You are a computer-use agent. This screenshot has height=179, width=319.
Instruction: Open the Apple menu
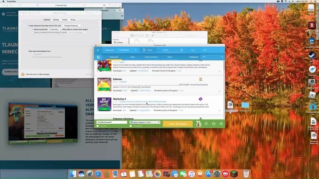(3, 1)
